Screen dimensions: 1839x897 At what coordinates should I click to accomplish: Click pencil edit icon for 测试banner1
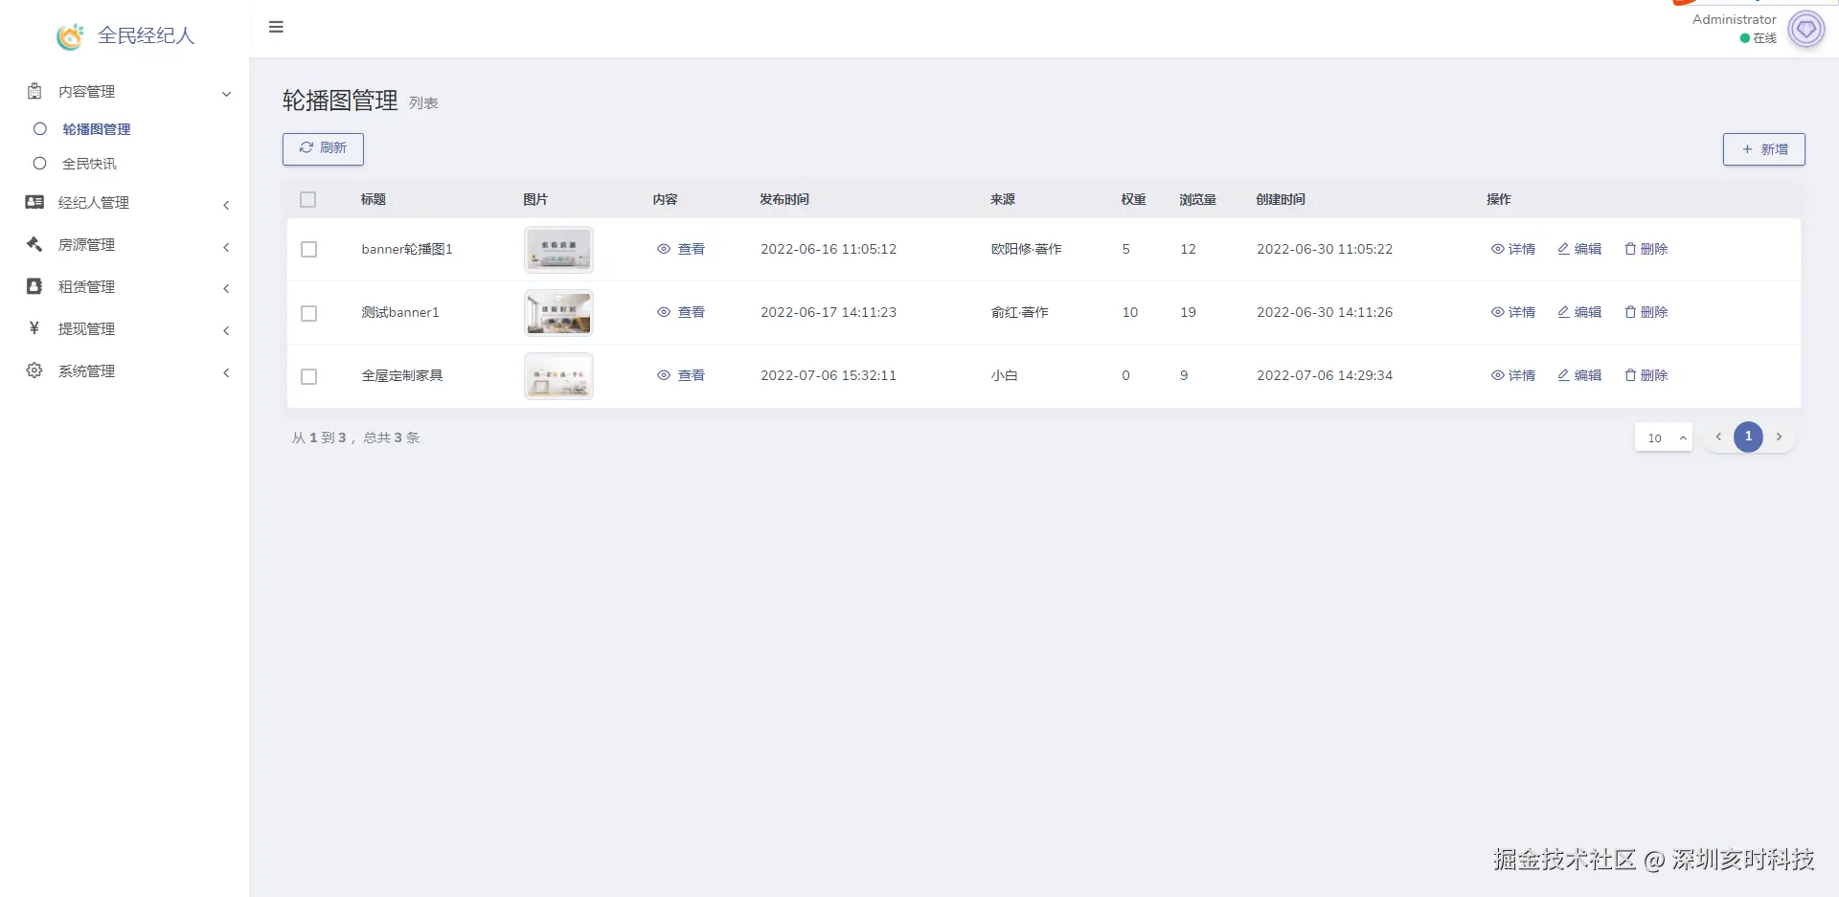click(1563, 312)
